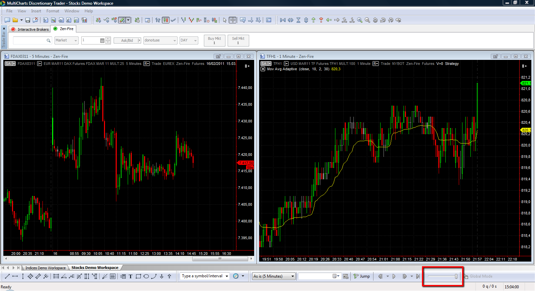535x291 pixels.
Task: Select the Zen-Fire broker tab
Action: click(64, 29)
